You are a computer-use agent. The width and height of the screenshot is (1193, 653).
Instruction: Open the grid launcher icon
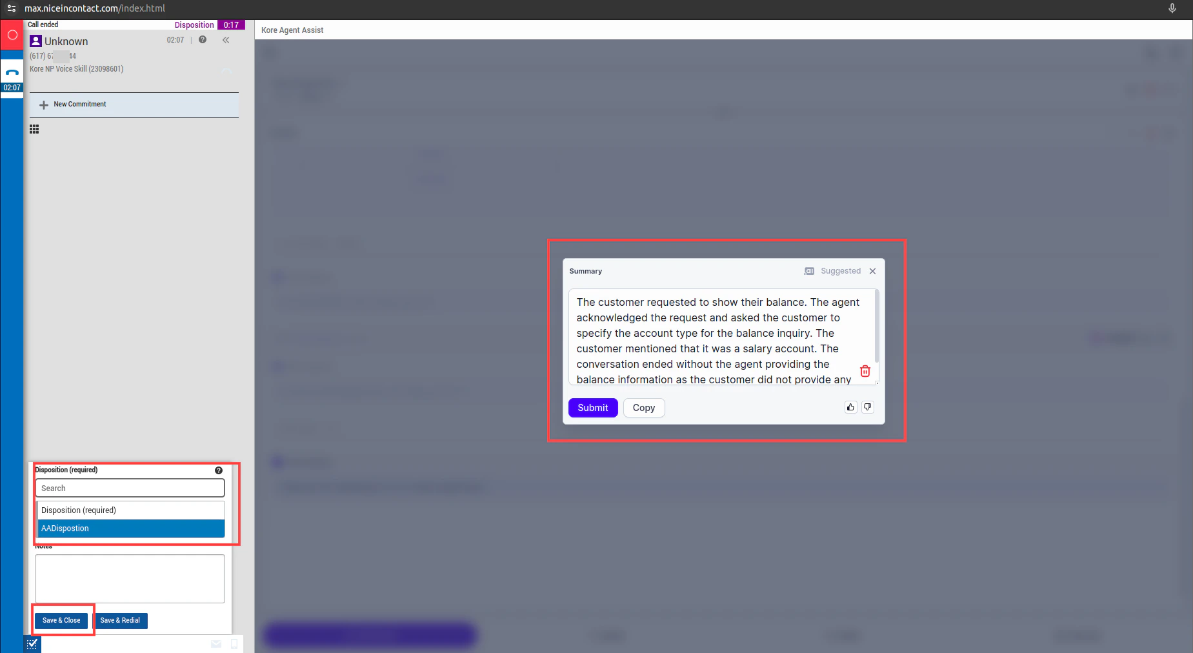coord(34,129)
